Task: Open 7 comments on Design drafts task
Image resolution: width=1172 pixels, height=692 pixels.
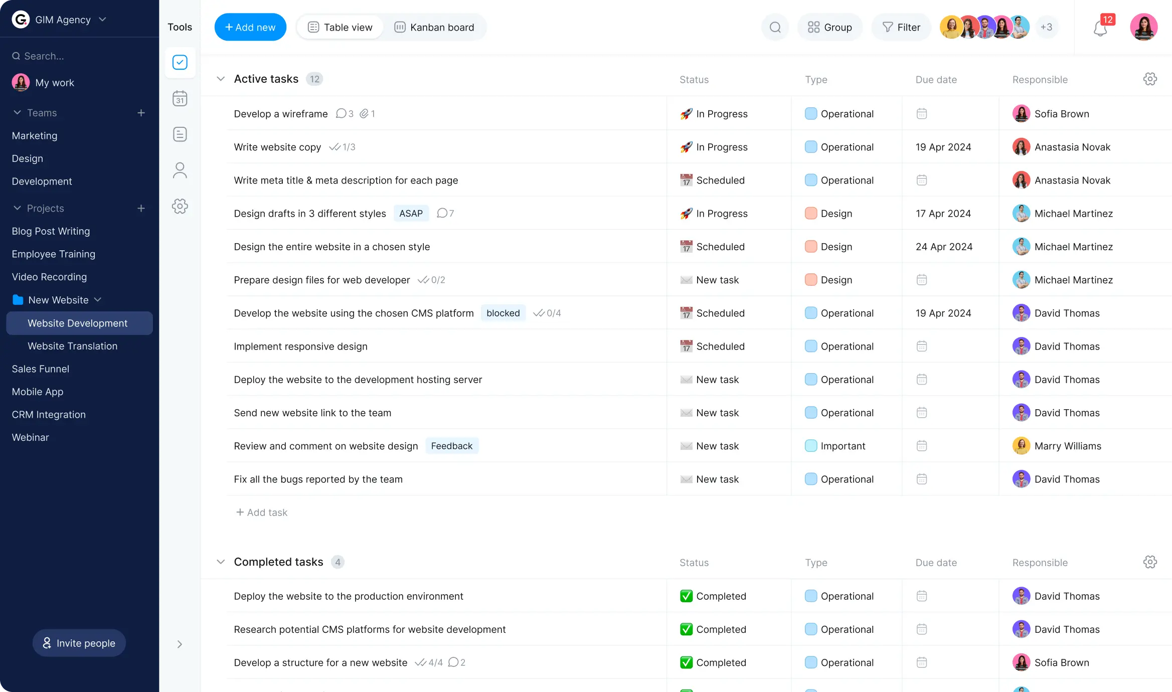Action: pyautogui.click(x=445, y=213)
